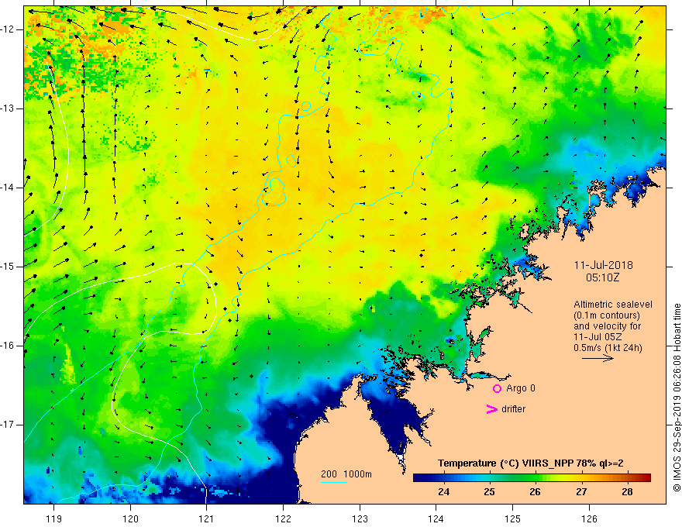Viewport: 682px width, 527px height.
Task: Click the colorbar tick label '24'
Action: (443, 492)
